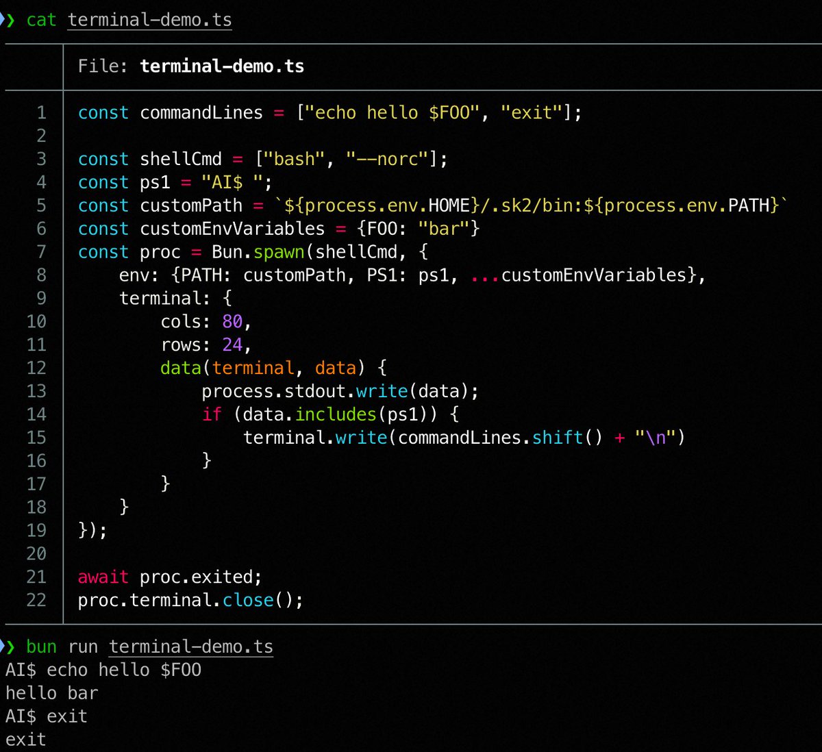Click proc.exited on line 21

point(196,577)
